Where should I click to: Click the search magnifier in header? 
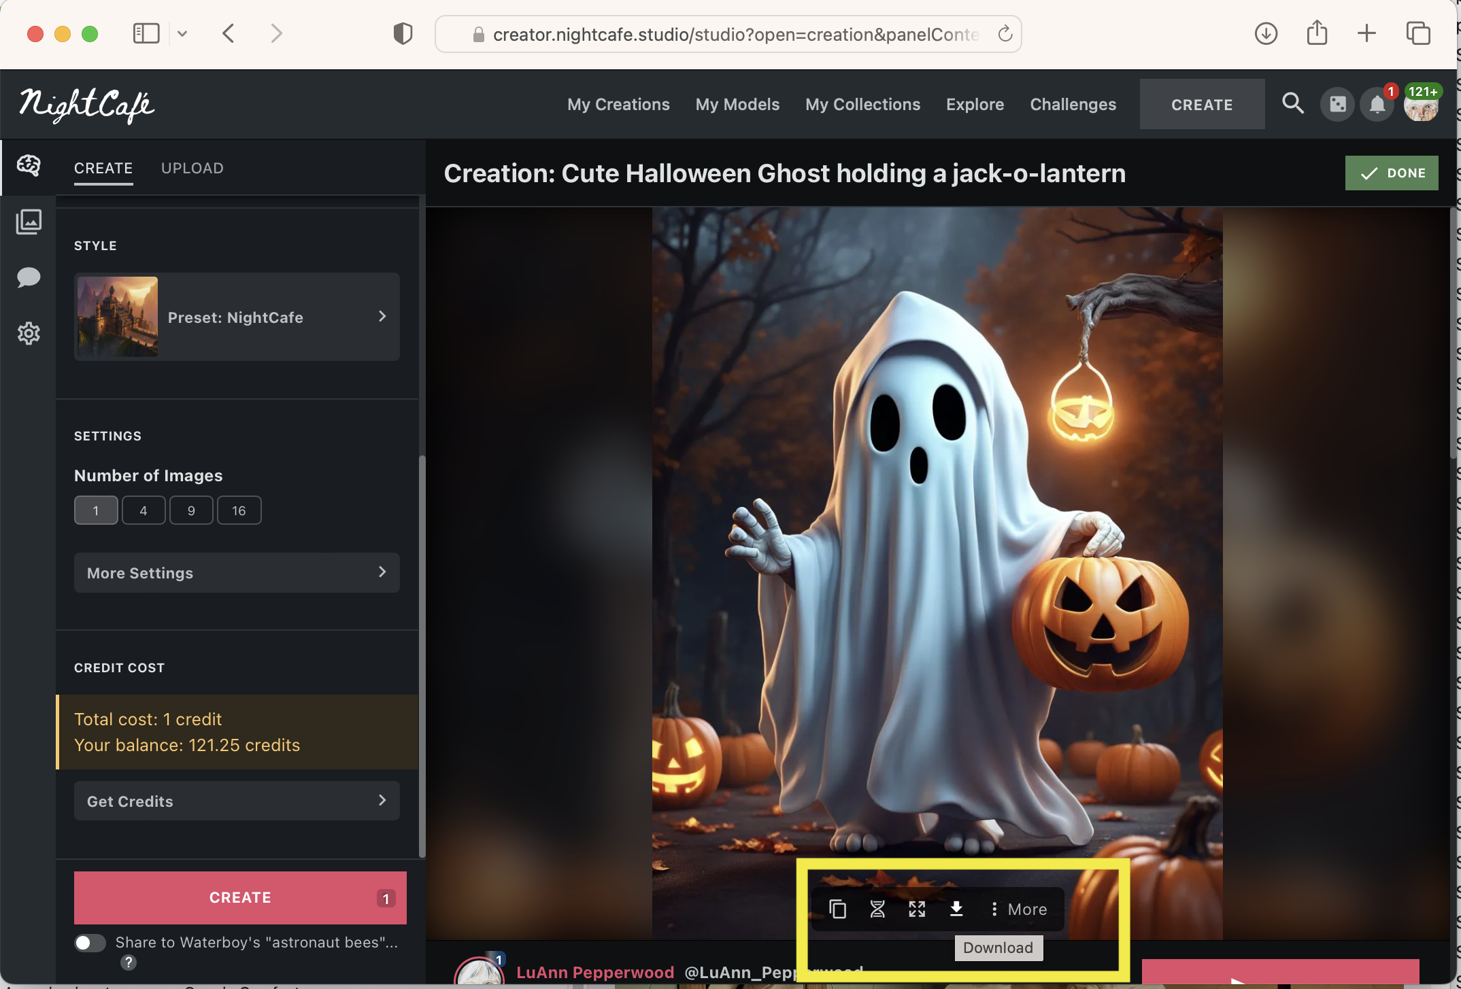(1292, 104)
